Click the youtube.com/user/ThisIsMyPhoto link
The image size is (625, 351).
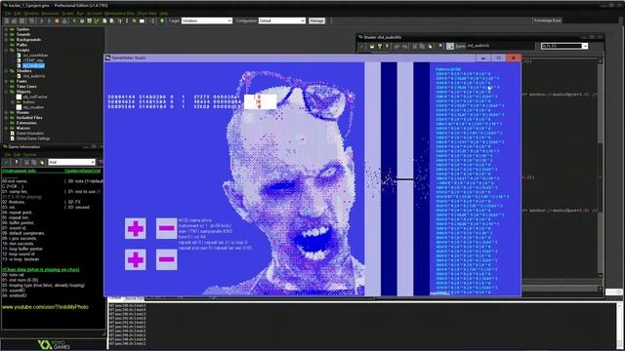click(x=45, y=307)
